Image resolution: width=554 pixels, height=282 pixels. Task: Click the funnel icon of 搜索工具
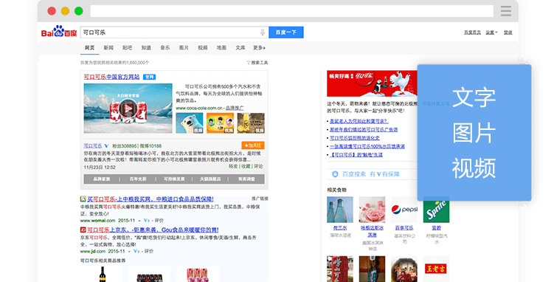coord(249,63)
